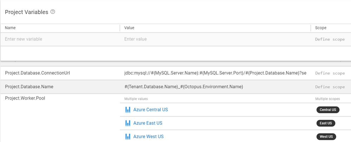Click the help icon beside Project Variables
Viewport: 351px width, 142px height.
point(53,12)
